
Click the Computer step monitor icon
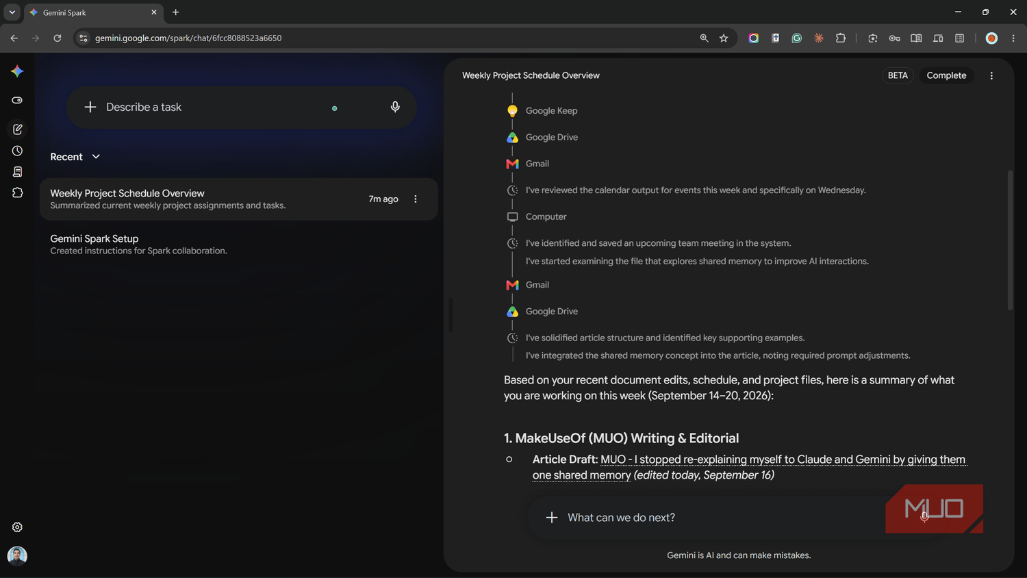coord(512,216)
